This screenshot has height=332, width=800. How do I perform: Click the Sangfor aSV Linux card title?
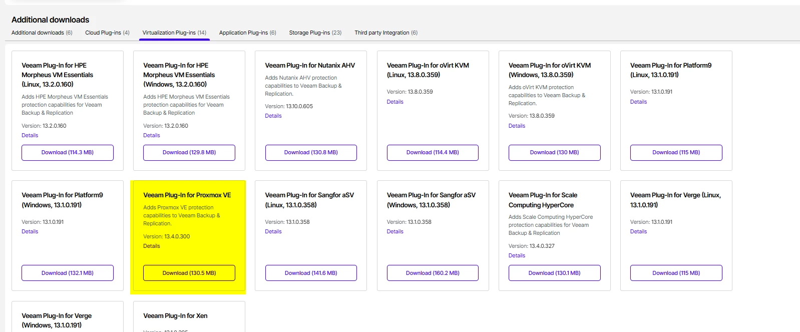coord(309,200)
